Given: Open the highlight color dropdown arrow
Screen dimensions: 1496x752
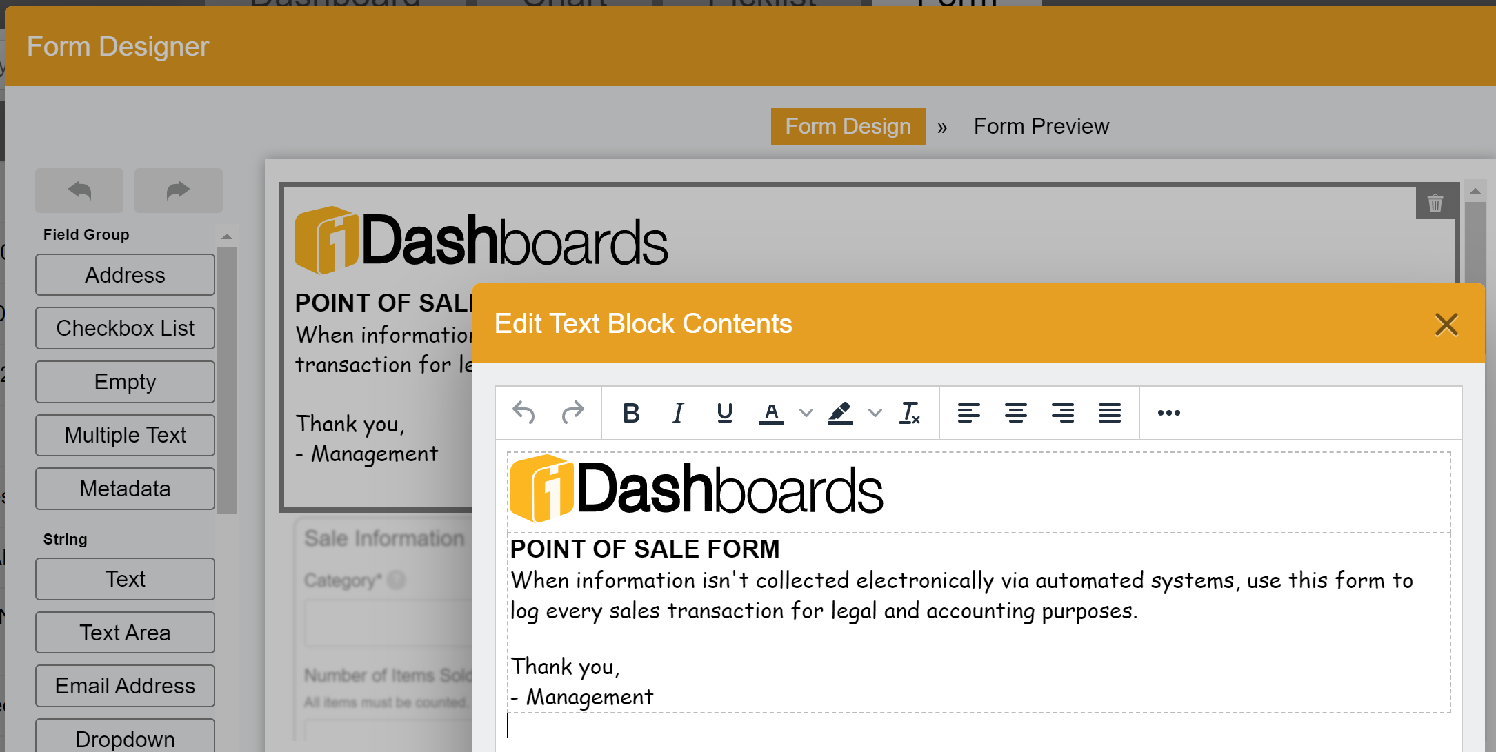Looking at the screenshot, I should tap(875, 413).
